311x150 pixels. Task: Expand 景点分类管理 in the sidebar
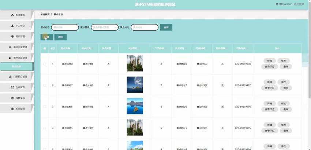click(x=16, y=47)
